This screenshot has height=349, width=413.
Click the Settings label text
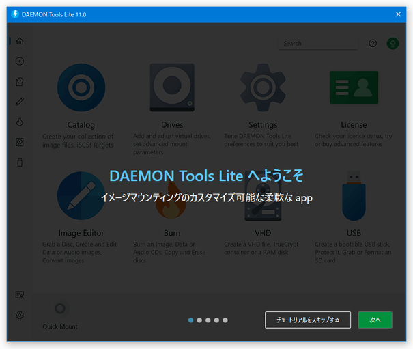[263, 125]
